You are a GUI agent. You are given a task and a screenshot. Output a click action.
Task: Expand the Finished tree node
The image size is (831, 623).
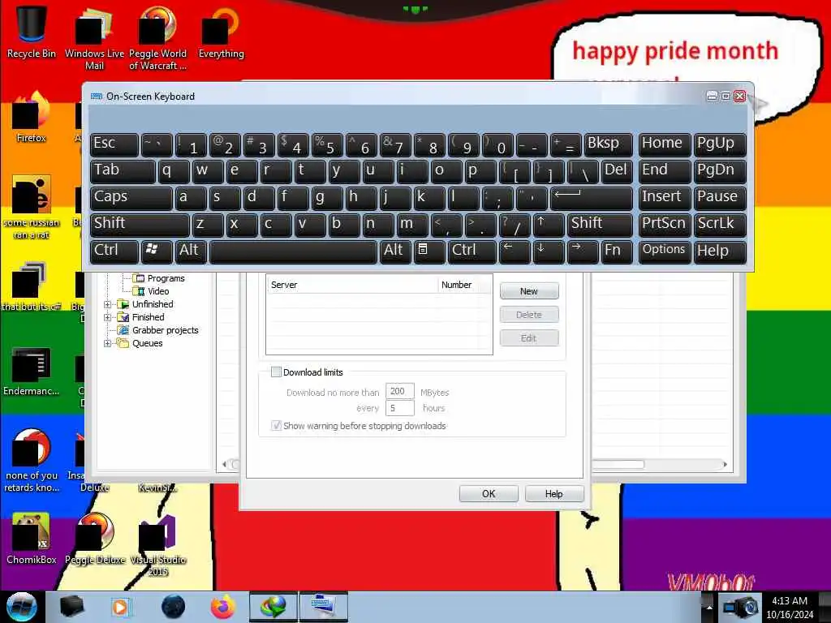(x=108, y=317)
